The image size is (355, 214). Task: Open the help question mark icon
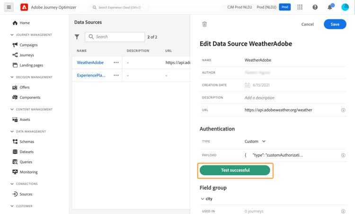pos(315,7)
